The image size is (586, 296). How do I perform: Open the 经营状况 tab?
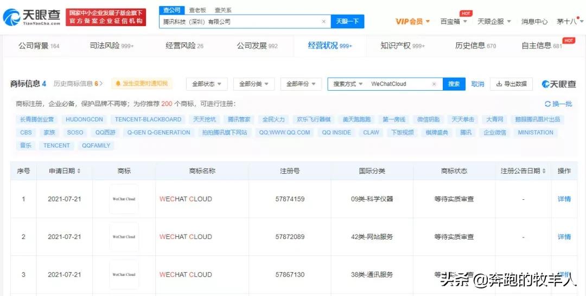330,46
